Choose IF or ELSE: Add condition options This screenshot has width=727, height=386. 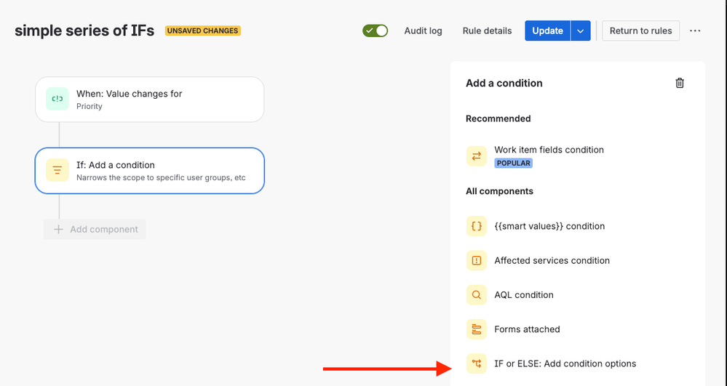pyautogui.click(x=565, y=363)
